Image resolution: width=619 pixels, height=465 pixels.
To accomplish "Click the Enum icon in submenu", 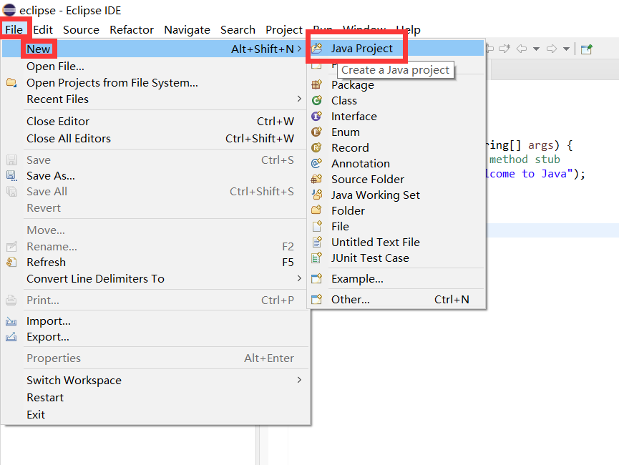I will (x=316, y=132).
